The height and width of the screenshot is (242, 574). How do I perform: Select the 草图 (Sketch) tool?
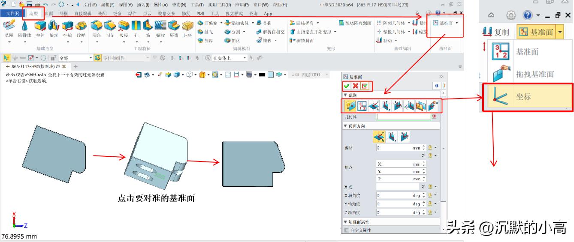click(9, 29)
